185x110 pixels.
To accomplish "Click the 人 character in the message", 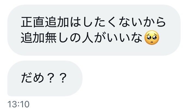I will [x=87, y=38].
